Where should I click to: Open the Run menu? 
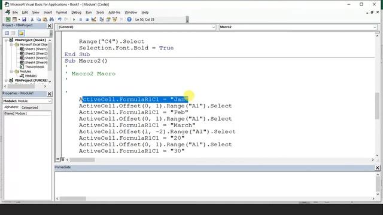point(89,12)
